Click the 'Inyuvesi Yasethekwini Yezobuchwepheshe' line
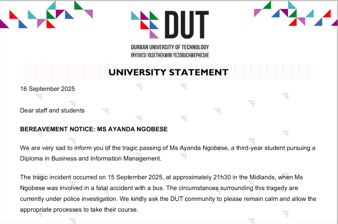The image size is (338, 224). pyautogui.click(x=170, y=55)
